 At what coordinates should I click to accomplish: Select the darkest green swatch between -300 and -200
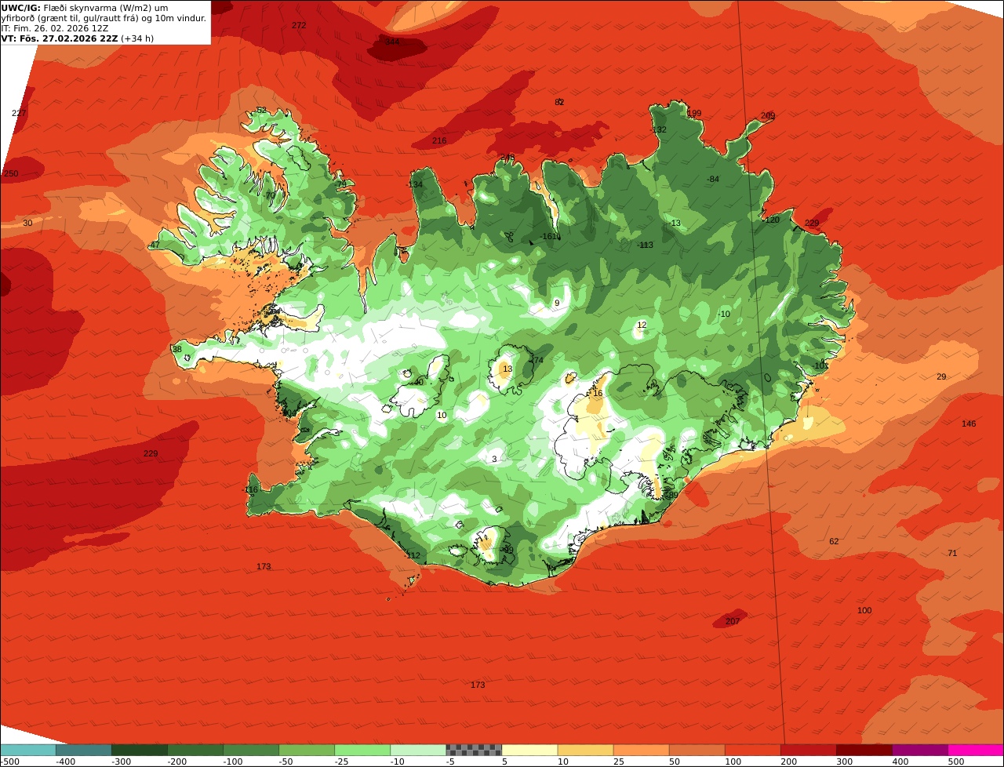(x=139, y=750)
